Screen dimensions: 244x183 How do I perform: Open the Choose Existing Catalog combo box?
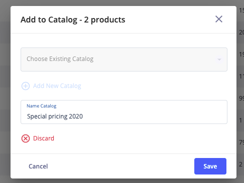[124, 59]
